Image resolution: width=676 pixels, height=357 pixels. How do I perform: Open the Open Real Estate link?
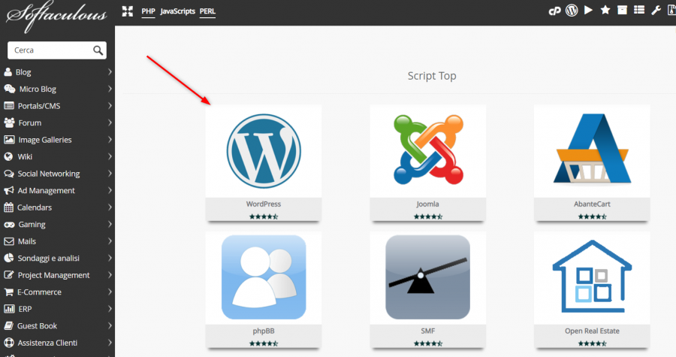click(x=592, y=331)
